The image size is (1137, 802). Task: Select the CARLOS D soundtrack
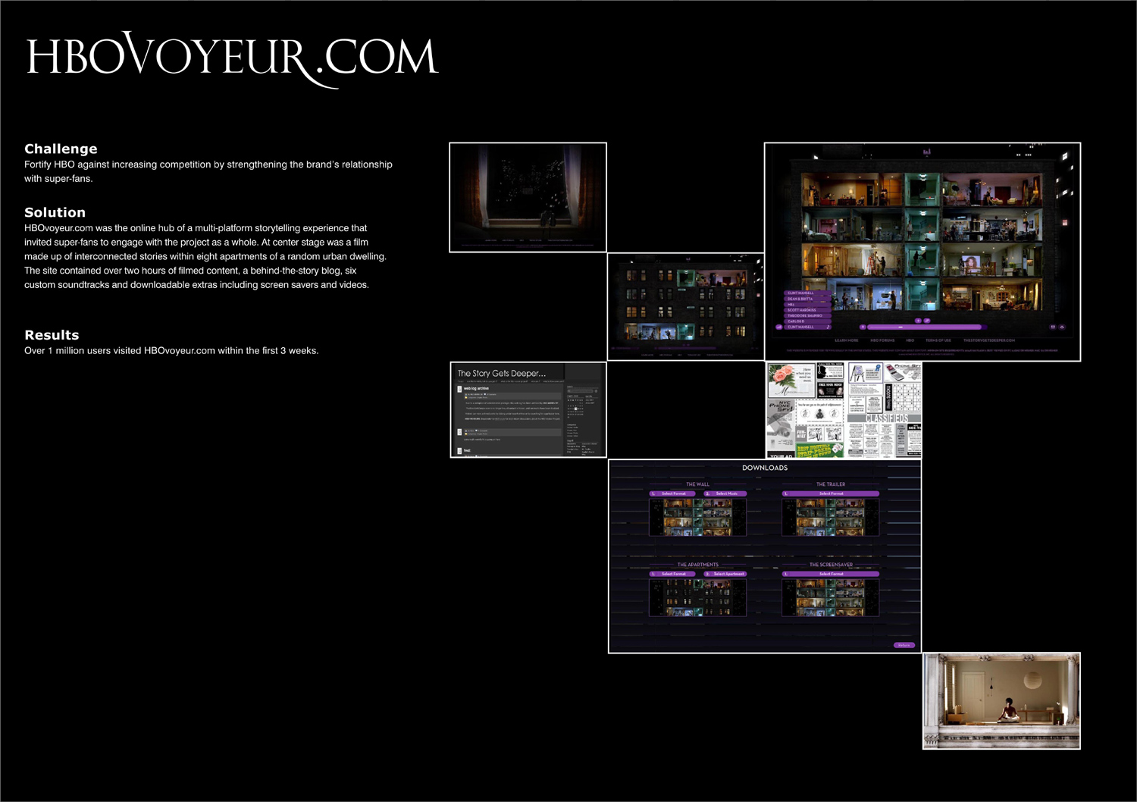point(808,321)
